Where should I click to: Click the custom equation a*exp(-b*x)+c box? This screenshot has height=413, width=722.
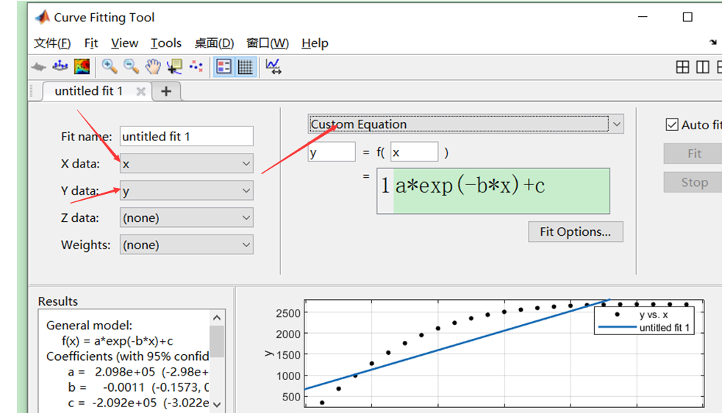pyautogui.click(x=493, y=190)
